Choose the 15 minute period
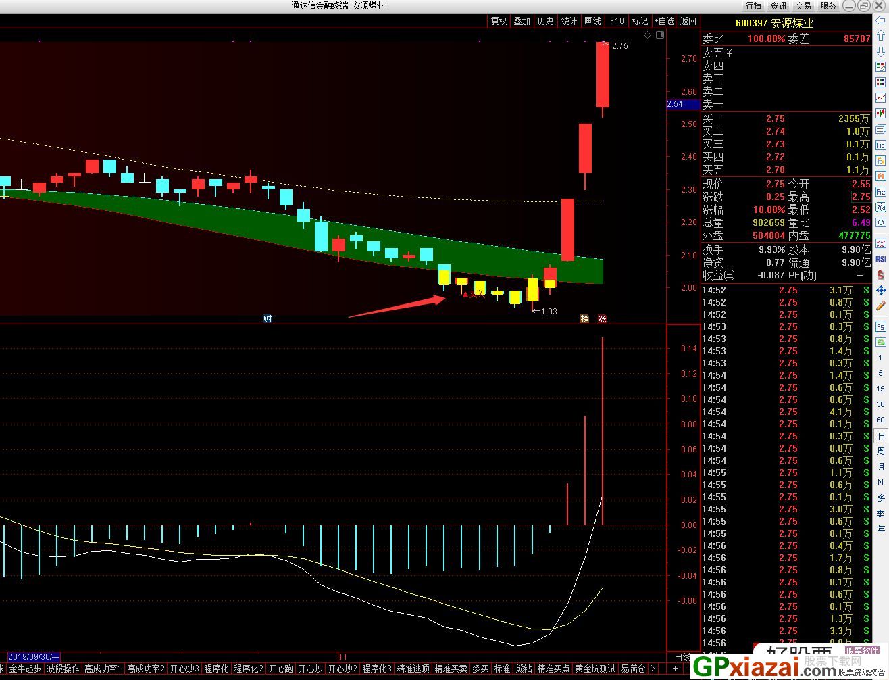 tap(880, 389)
